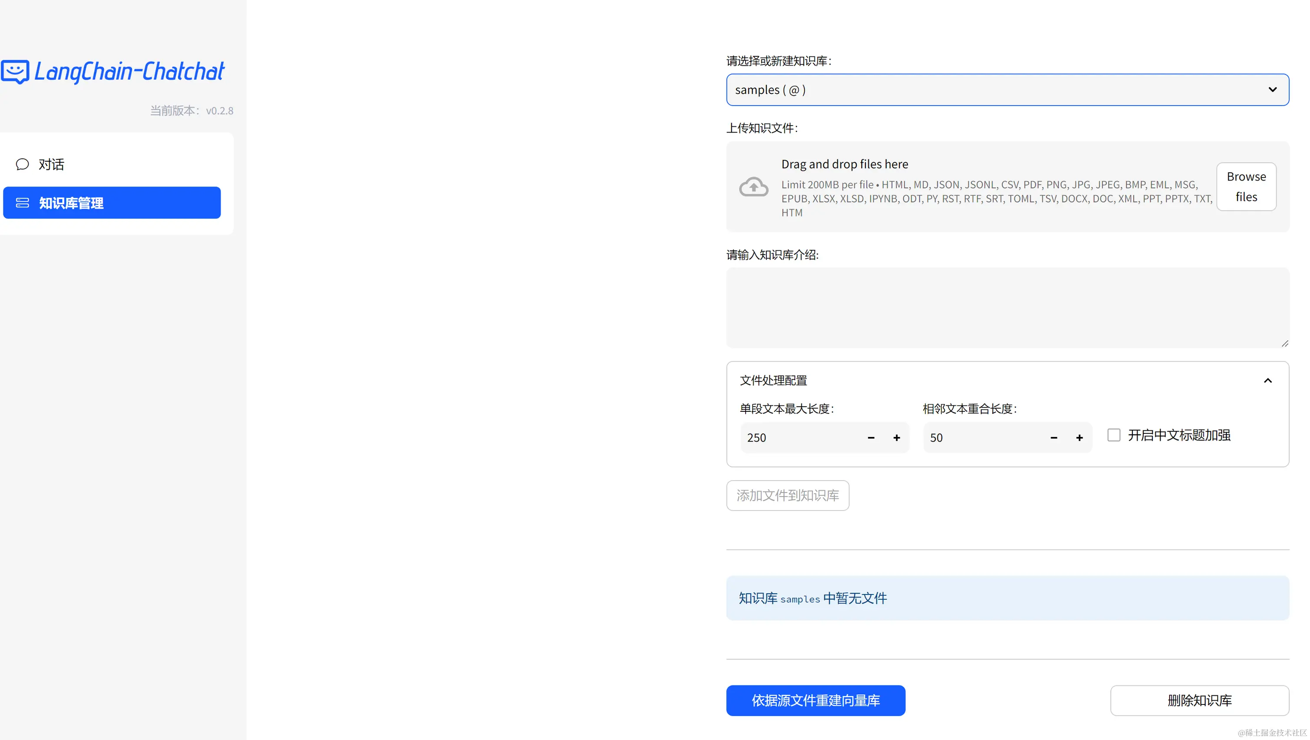Click the chat bubble icon next to 对话
This screenshot has height=740, width=1310.
point(23,164)
